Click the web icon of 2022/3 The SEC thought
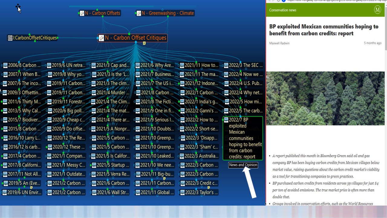 (x=226, y=65)
